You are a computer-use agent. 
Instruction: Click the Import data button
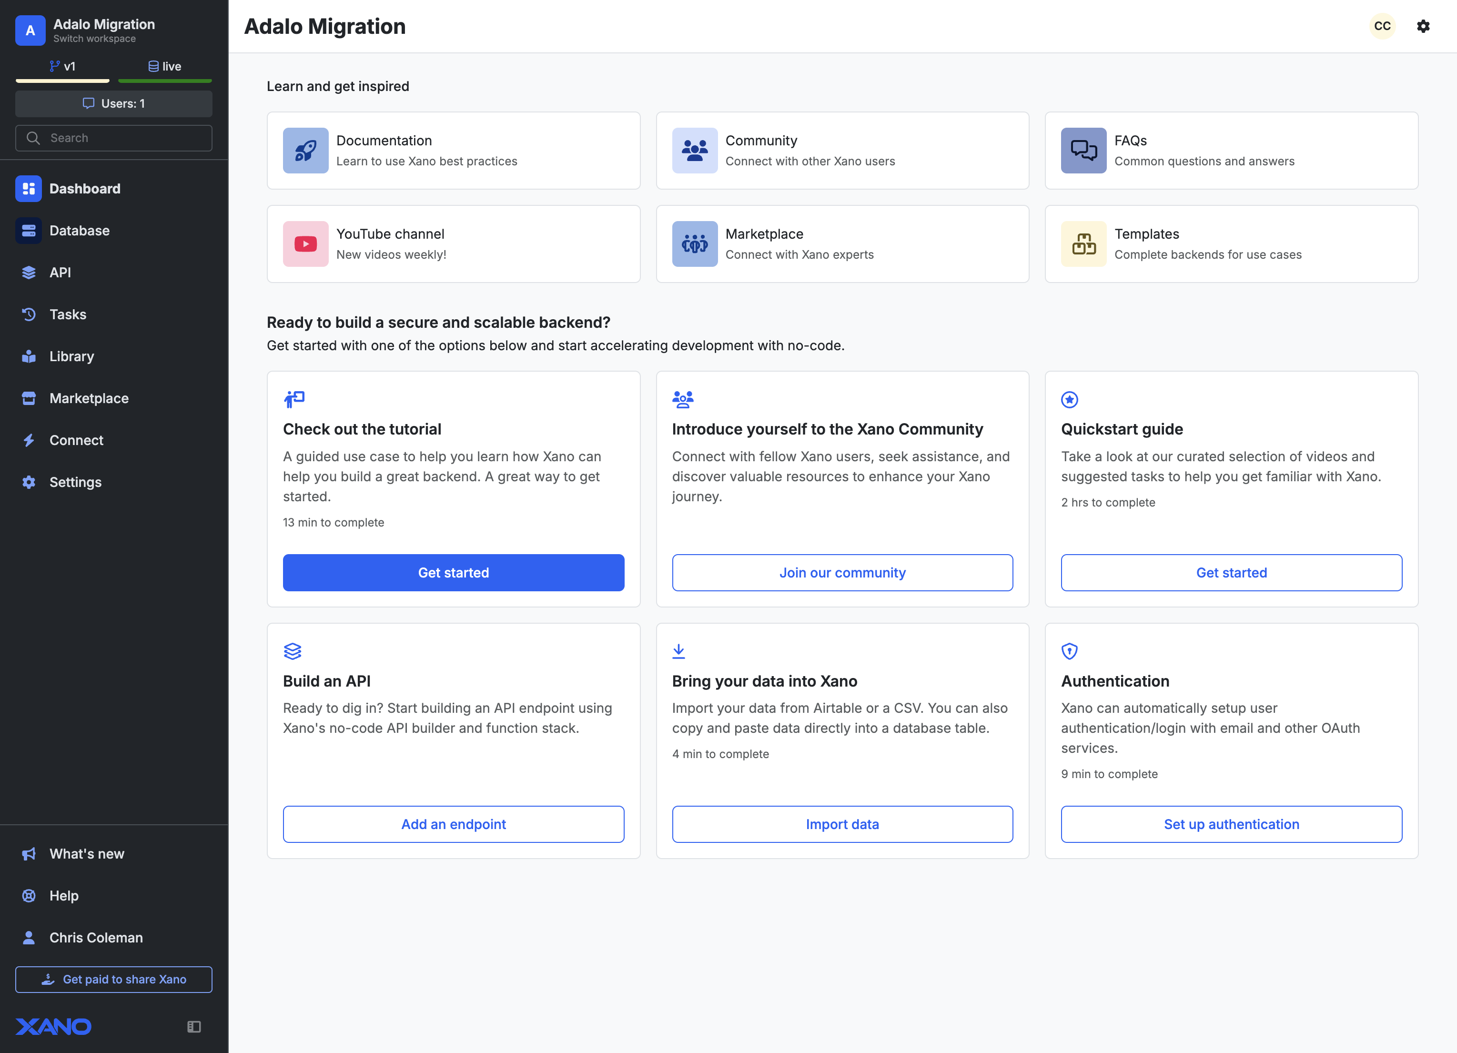[842, 824]
